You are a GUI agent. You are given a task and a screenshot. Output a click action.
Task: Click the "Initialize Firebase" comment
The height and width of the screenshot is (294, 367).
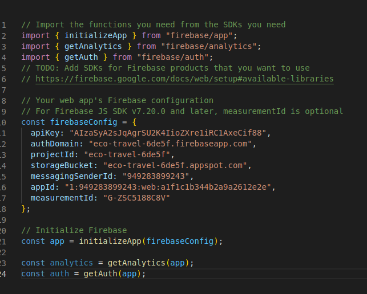(x=80, y=230)
